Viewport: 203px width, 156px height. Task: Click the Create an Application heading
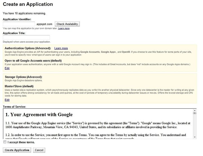coord(28,4)
